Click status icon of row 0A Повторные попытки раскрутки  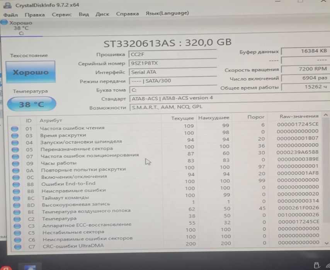[16, 170]
